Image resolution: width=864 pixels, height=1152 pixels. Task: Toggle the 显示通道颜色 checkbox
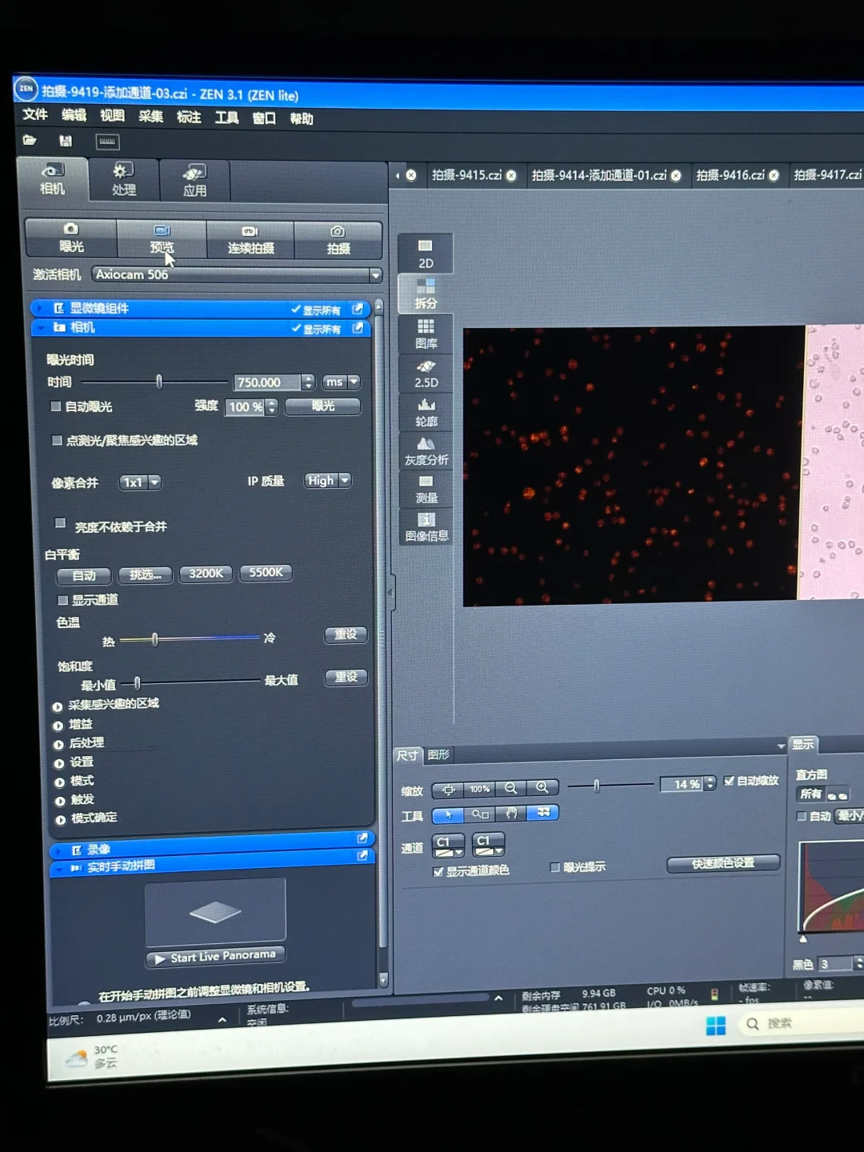pyautogui.click(x=438, y=871)
